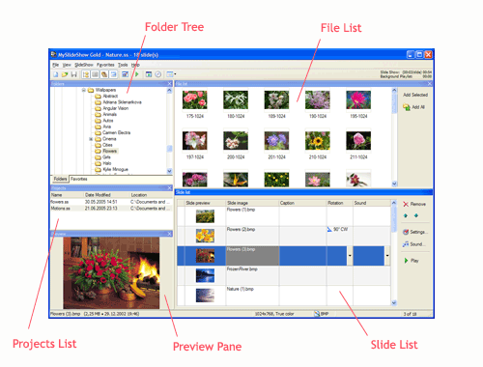Image resolution: width=483 pixels, height=367 pixels.
Task: Collapse the Wallpapers folder tree node
Action: pyautogui.click(x=84, y=90)
